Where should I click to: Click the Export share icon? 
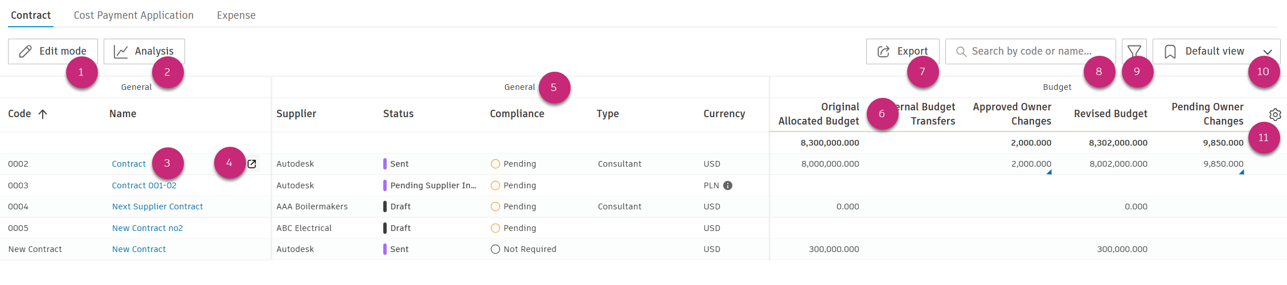coord(883,52)
